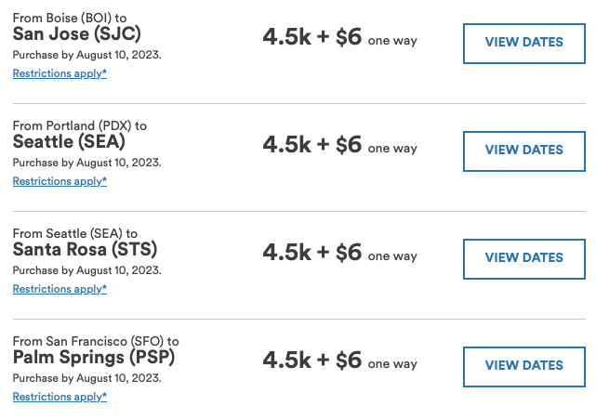Screen dimensions: 596x419
Task: Click the 'From Seattle (SEA) to' text
Action: coord(74,233)
